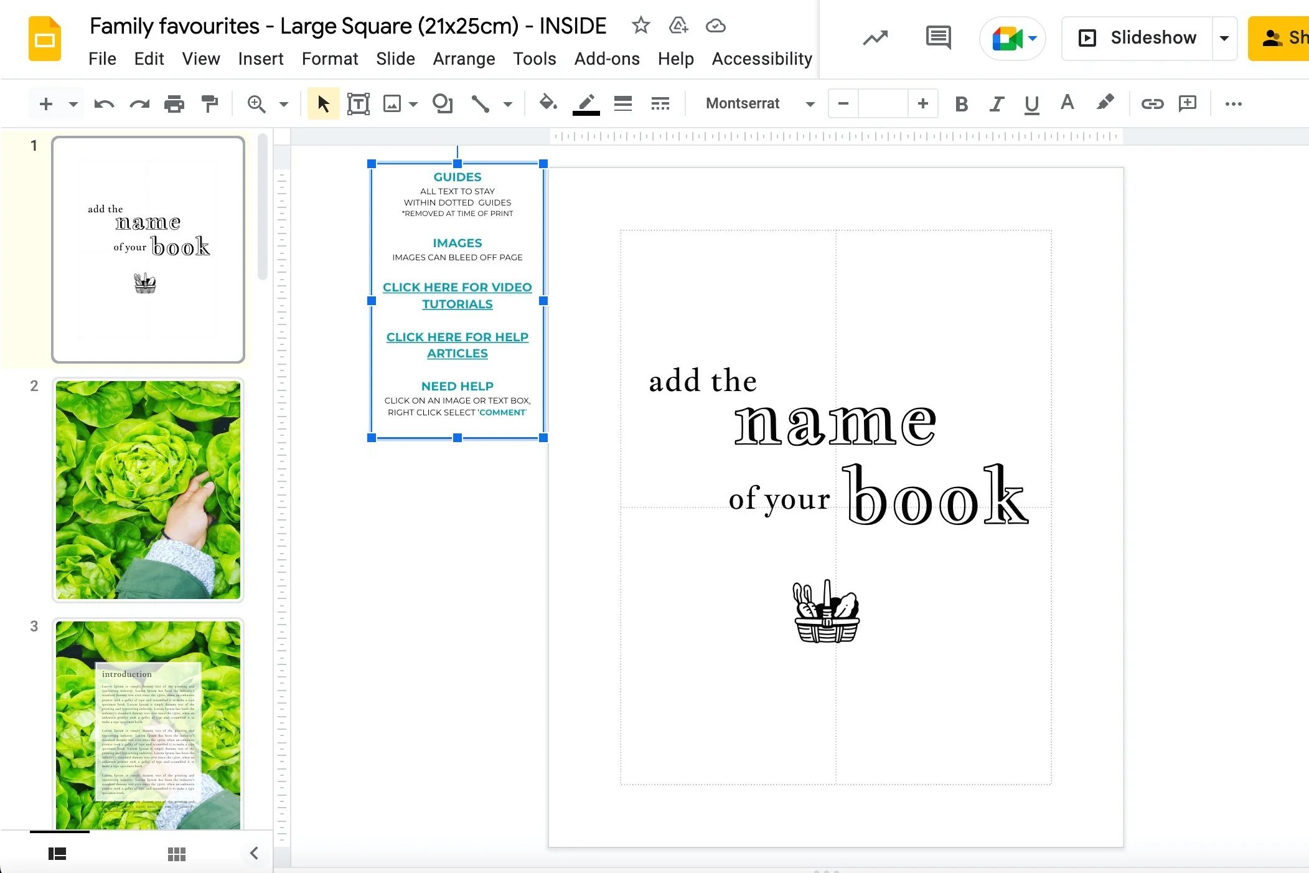Star this presentation document
Screen dimensions: 1309x873
[640, 26]
